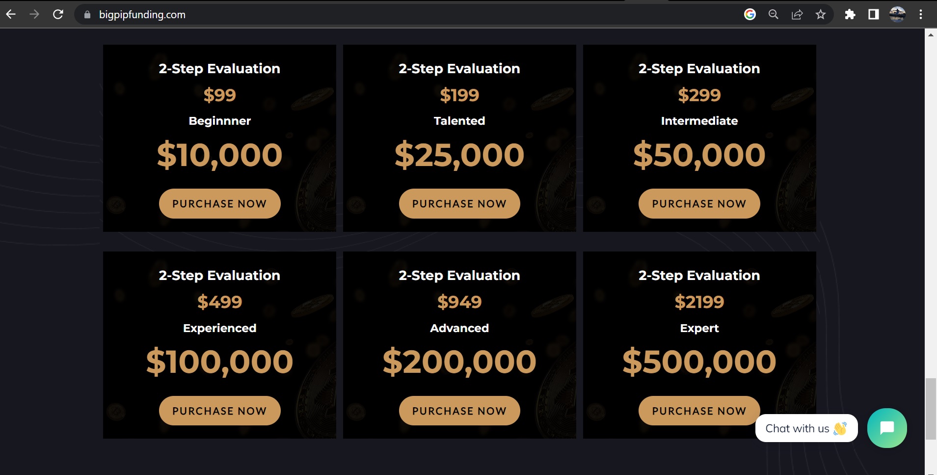Open the Extensions puzzle icon
Viewport: 937px width, 475px height.
[850, 14]
